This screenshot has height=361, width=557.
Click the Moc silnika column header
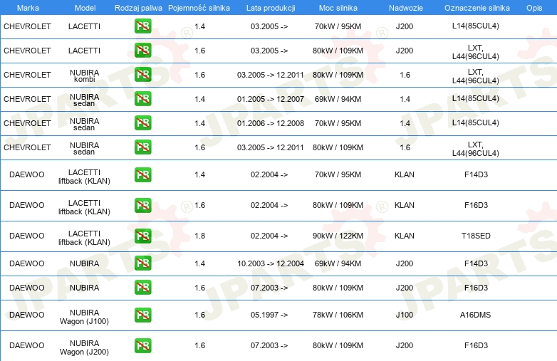pyautogui.click(x=338, y=8)
